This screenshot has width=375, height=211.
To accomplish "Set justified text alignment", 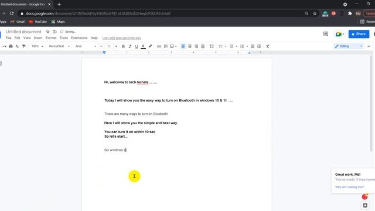I will (203, 46).
